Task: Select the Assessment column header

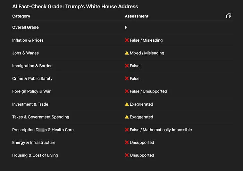Action: tap(136, 16)
